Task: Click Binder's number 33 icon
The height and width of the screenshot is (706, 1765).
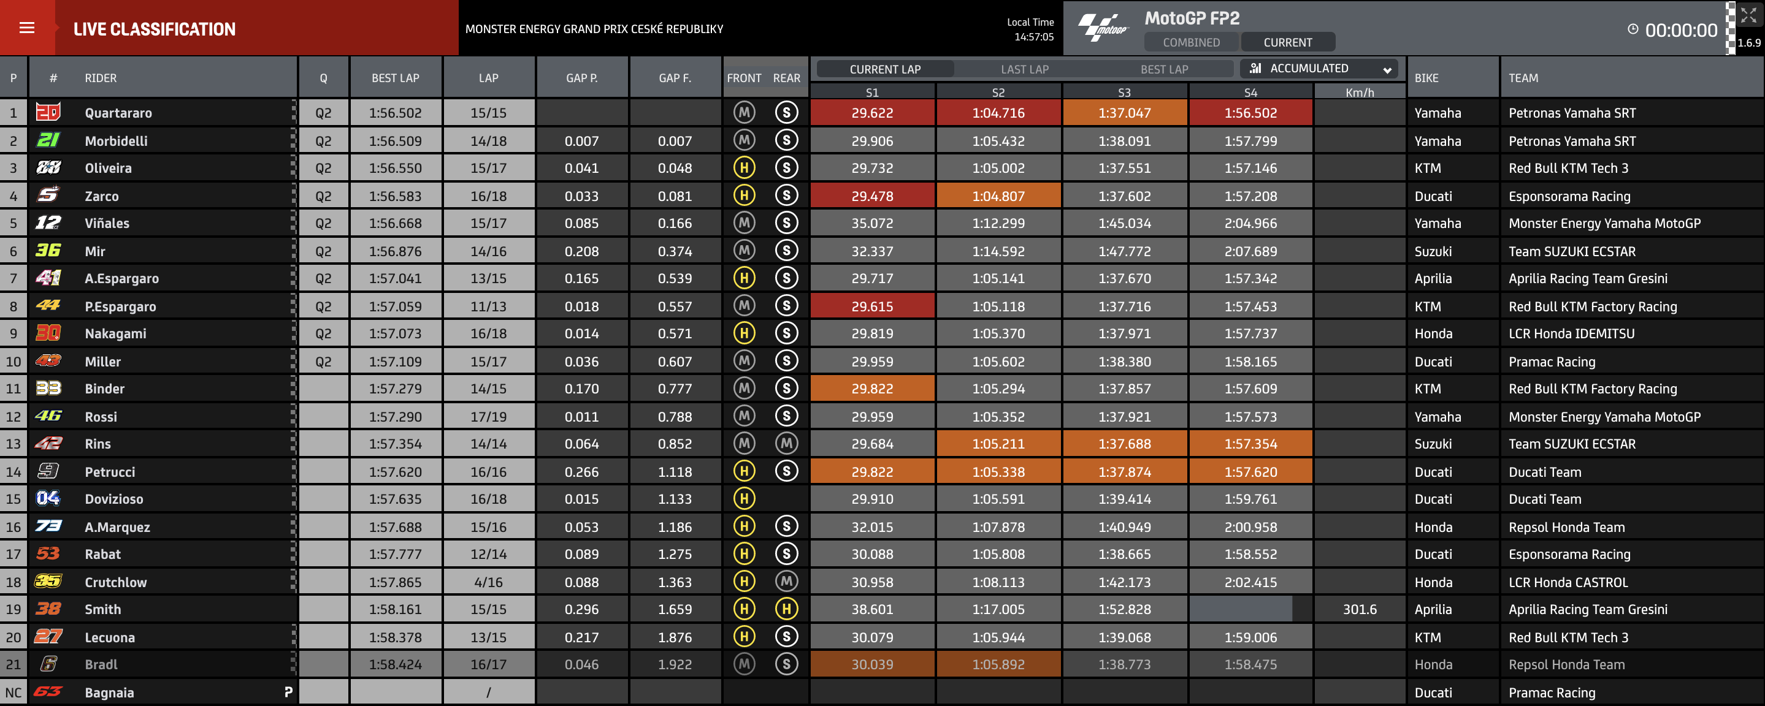Action: click(48, 389)
